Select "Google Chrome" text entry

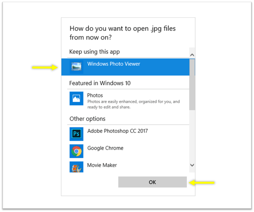(x=105, y=148)
